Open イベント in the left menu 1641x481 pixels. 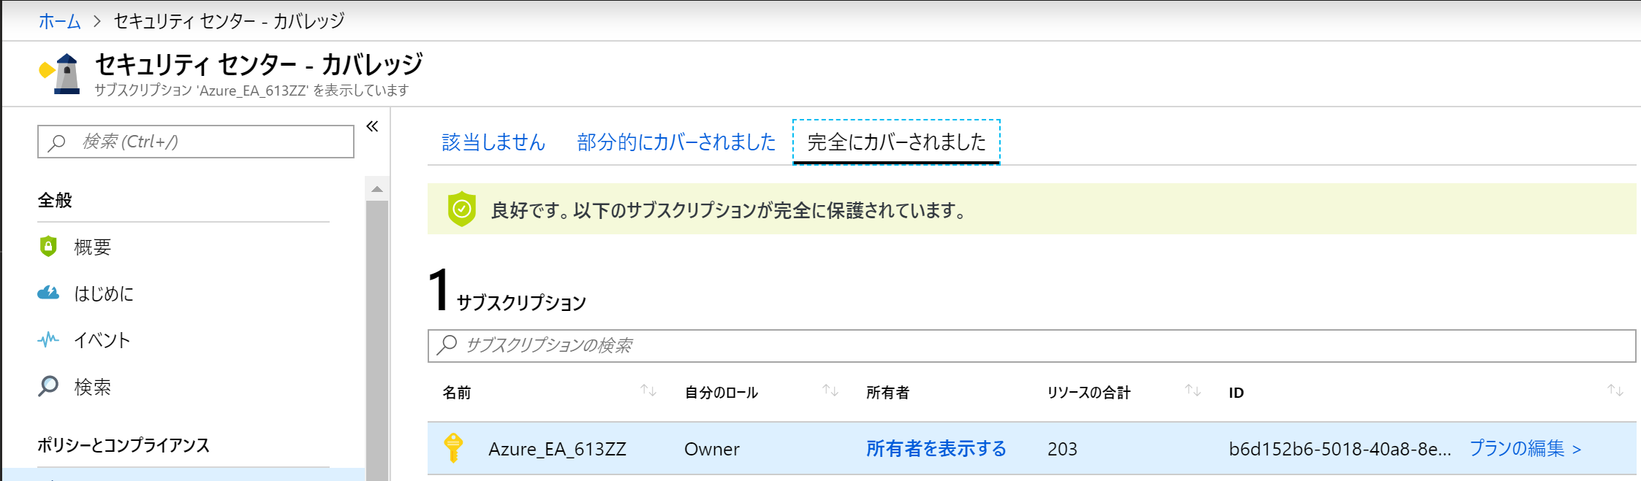click(x=102, y=340)
